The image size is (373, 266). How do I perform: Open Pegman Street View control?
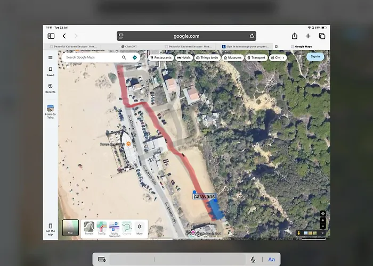(x=299, y=233)
